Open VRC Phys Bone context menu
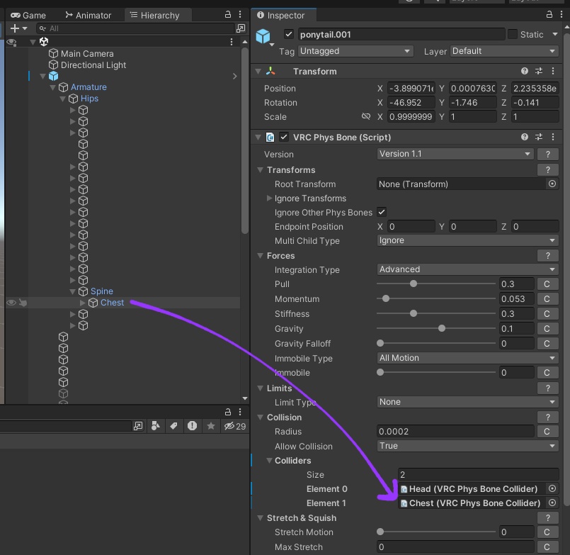Screen dimensions: 570x555 tap(553, 137)
